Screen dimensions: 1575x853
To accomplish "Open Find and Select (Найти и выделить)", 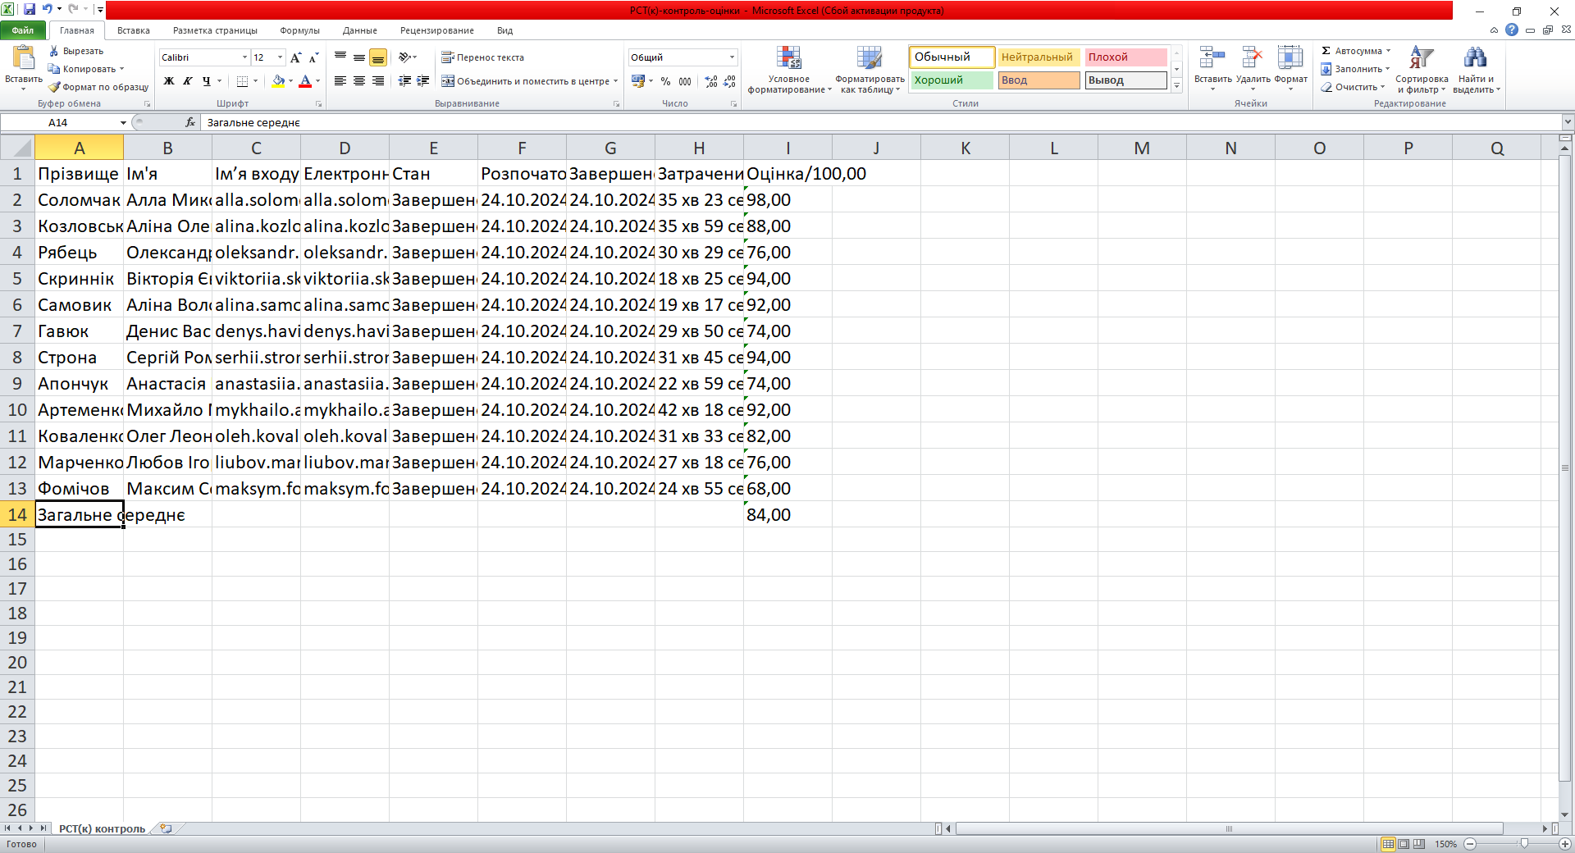I will (1476, 70).
